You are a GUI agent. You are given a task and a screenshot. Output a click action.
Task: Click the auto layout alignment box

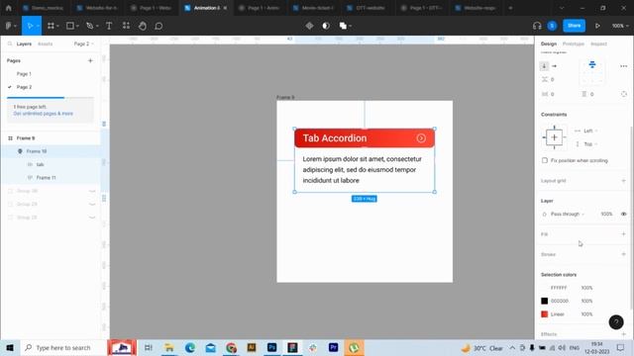point(592,72)
